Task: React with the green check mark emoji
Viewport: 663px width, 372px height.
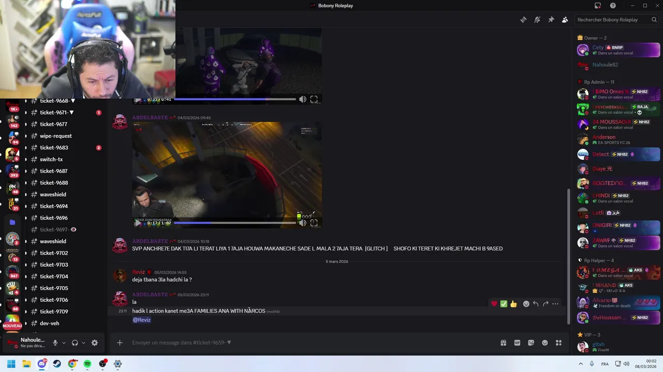Action: coord(503,304)
